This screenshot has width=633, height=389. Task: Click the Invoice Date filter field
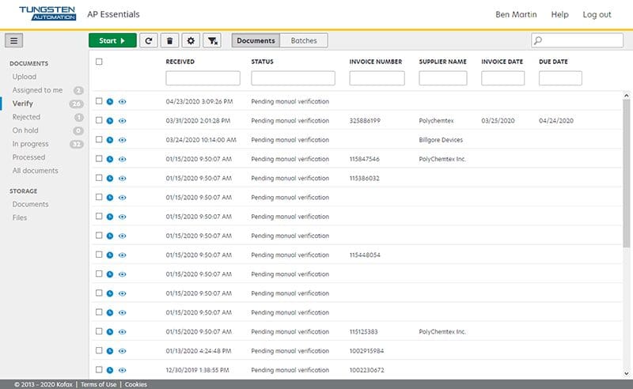[x=502, y=78]
